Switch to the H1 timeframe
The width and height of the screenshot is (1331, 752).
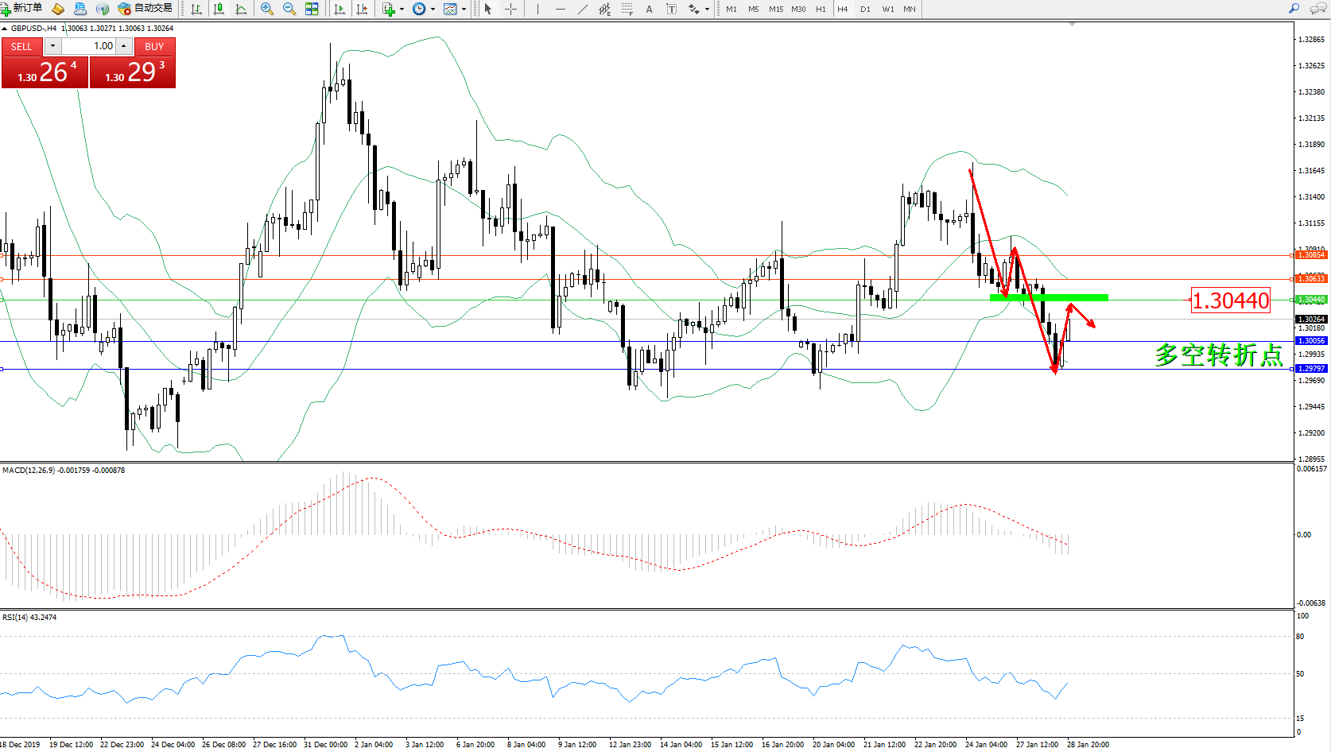(821, 9)
